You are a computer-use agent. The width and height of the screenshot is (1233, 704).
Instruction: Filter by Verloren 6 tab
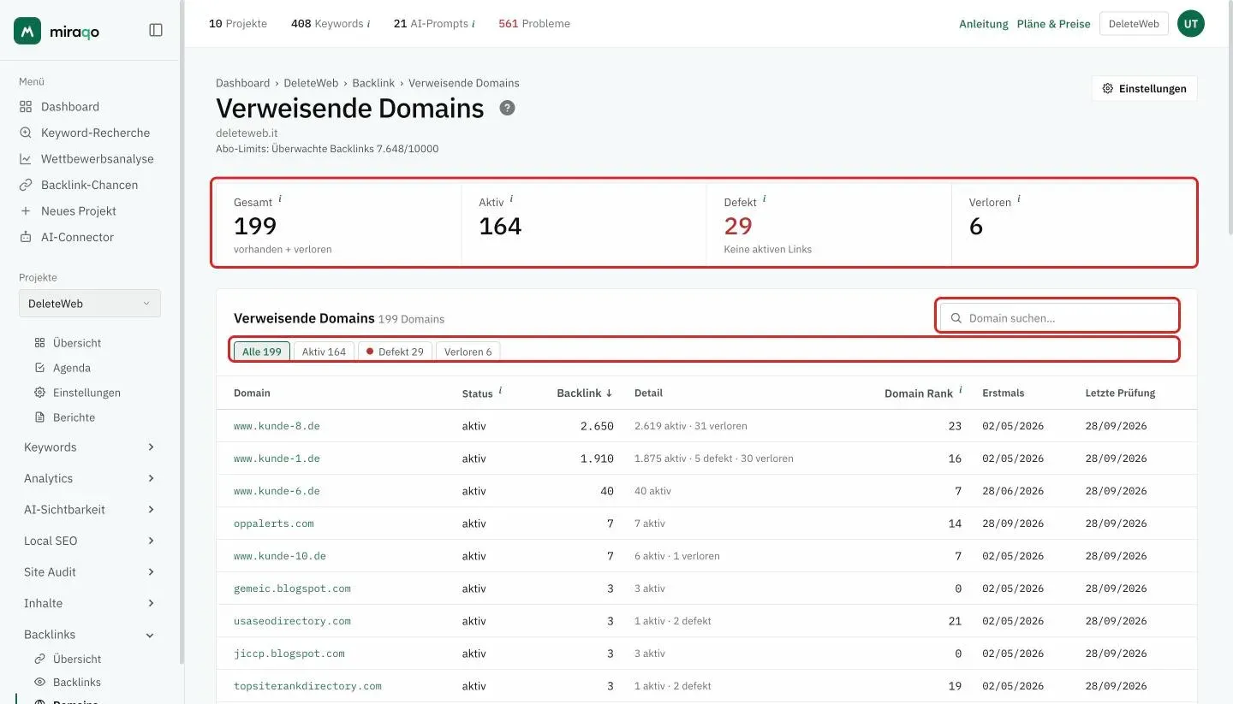[468, 352]
